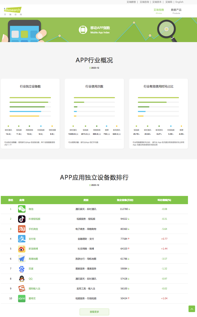The height and width of the screenshot is (317, 197).
Task: Click top green bar in 行业独立设备数 card
Action: 30,98
